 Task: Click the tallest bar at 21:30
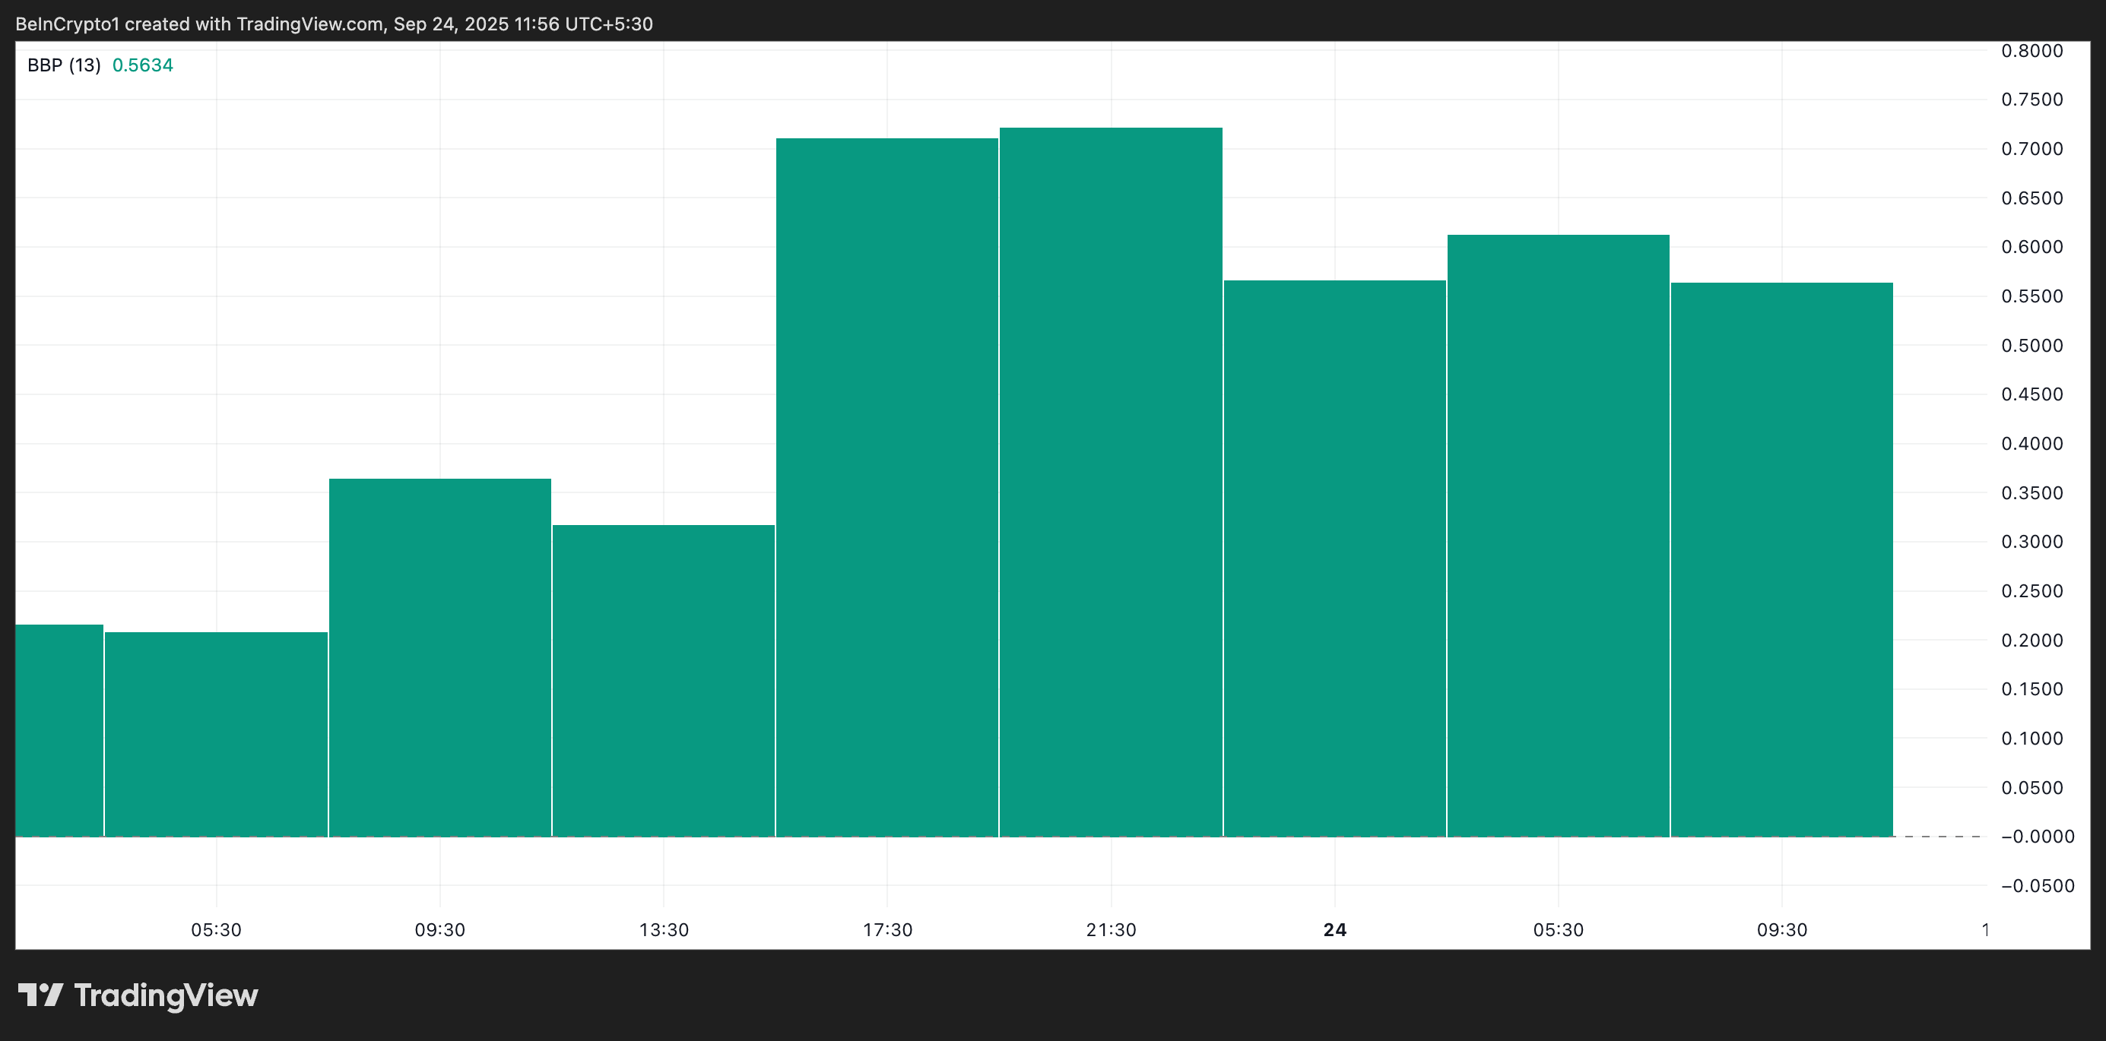coord(1110,482)
